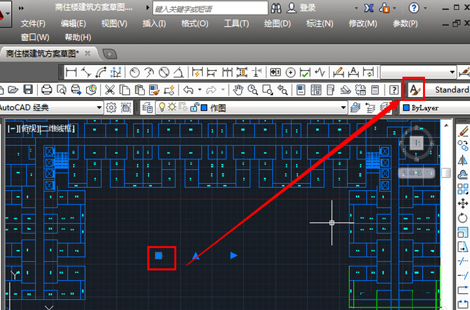This screenshot has width=470, height=310.
Task: Open the 绘图(D) menu
Action: (278, 23)
